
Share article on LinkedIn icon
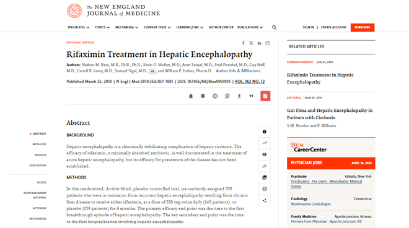pyautogui.click(x=259, y=43)
